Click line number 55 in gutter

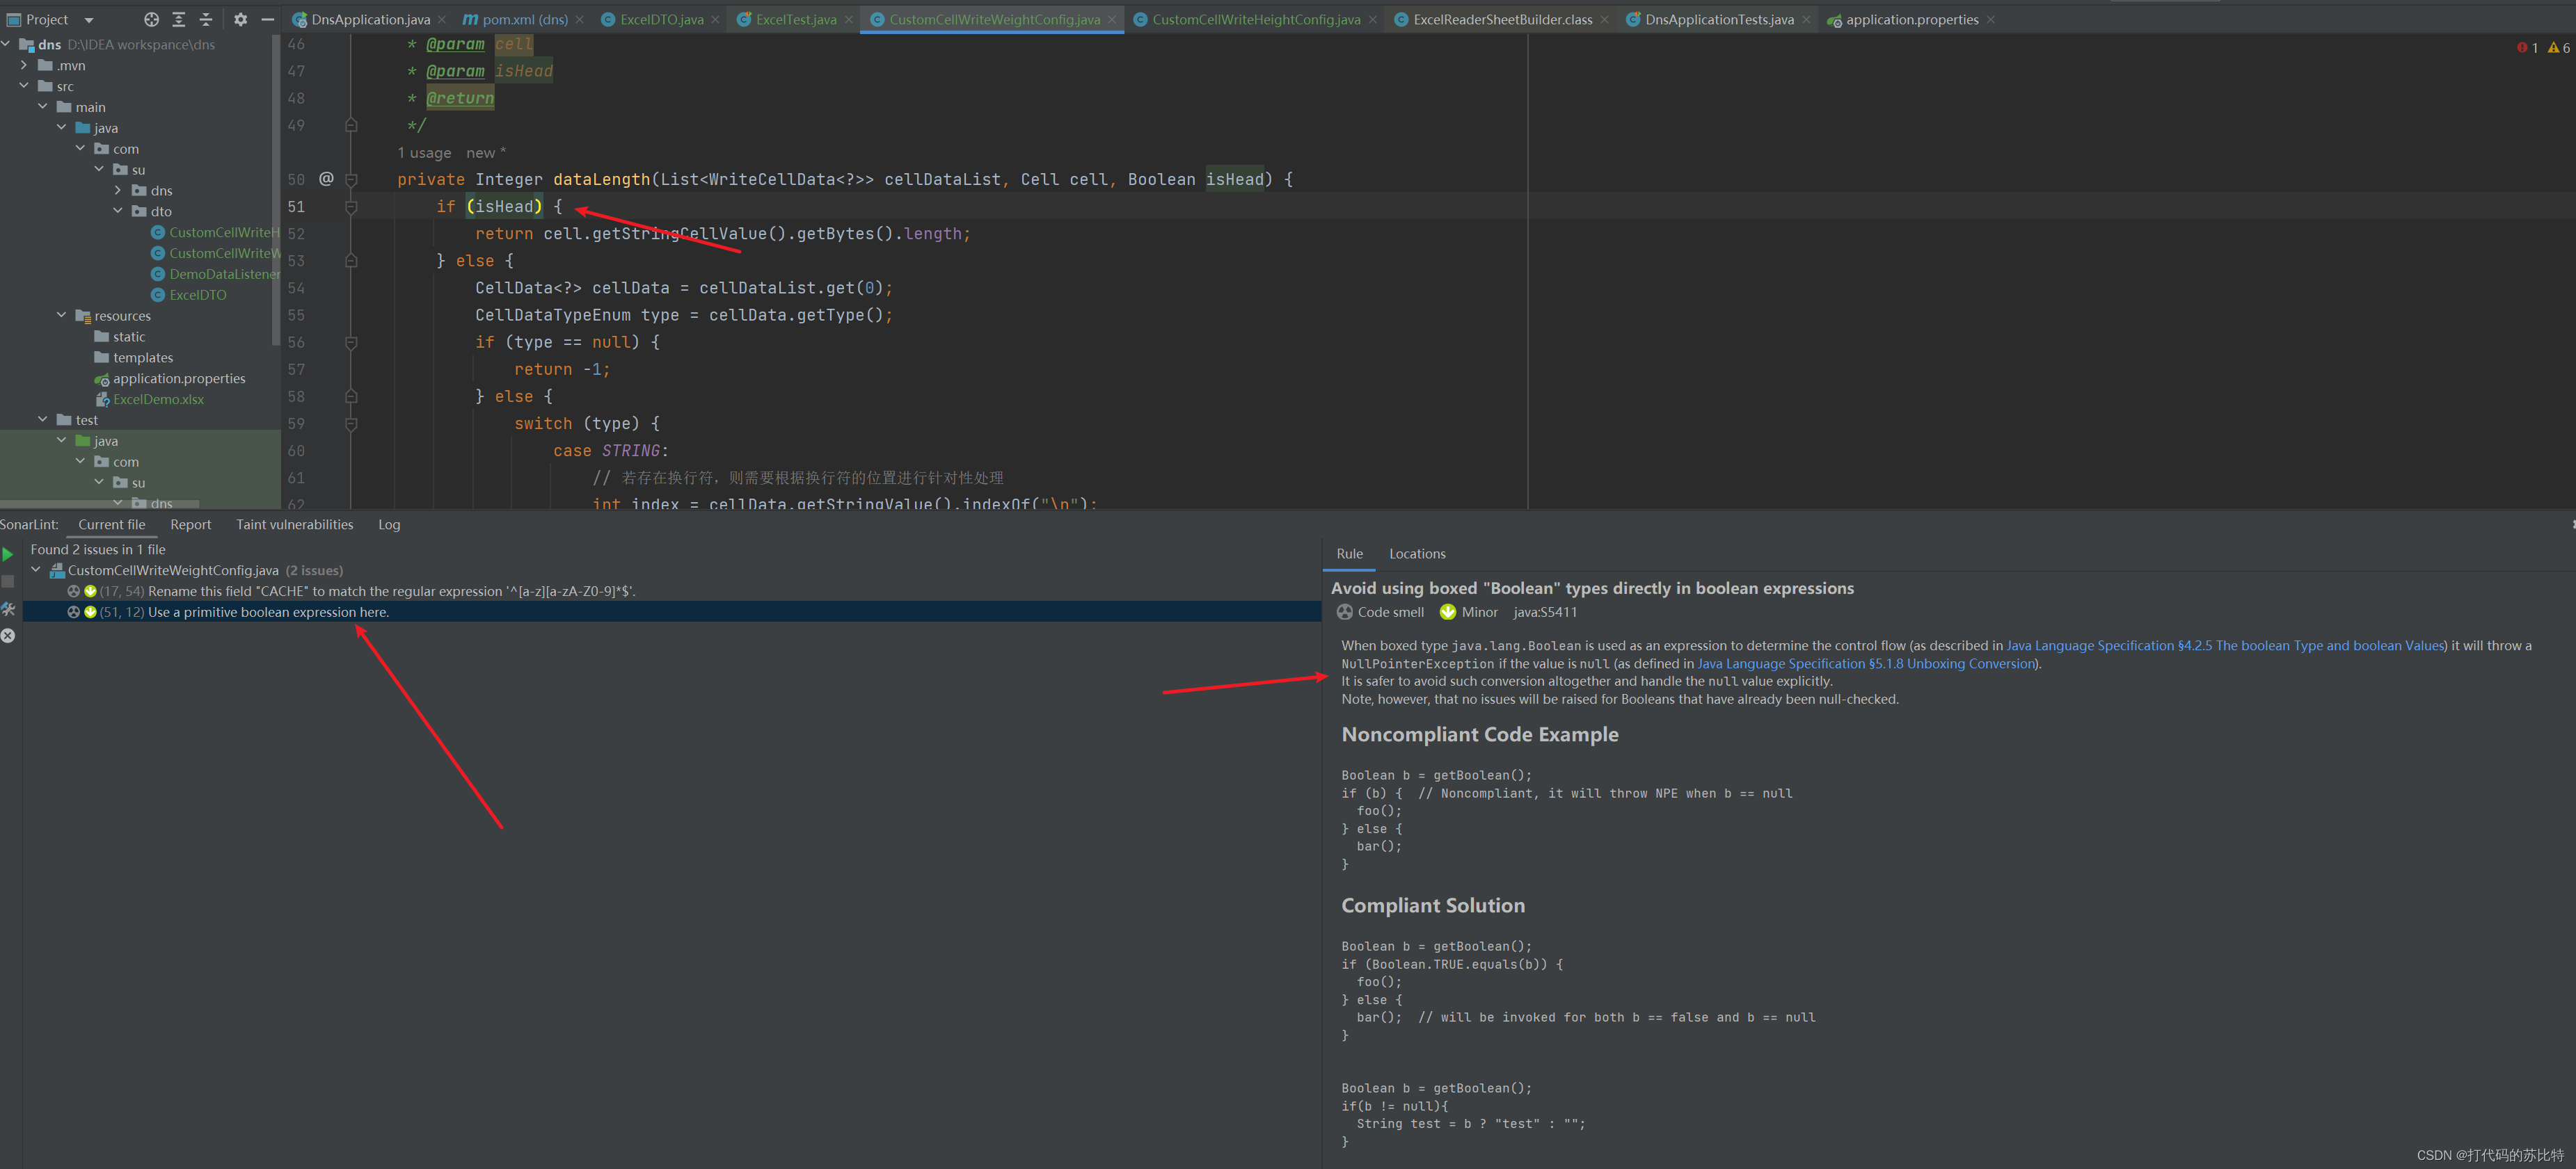point(296,316)
